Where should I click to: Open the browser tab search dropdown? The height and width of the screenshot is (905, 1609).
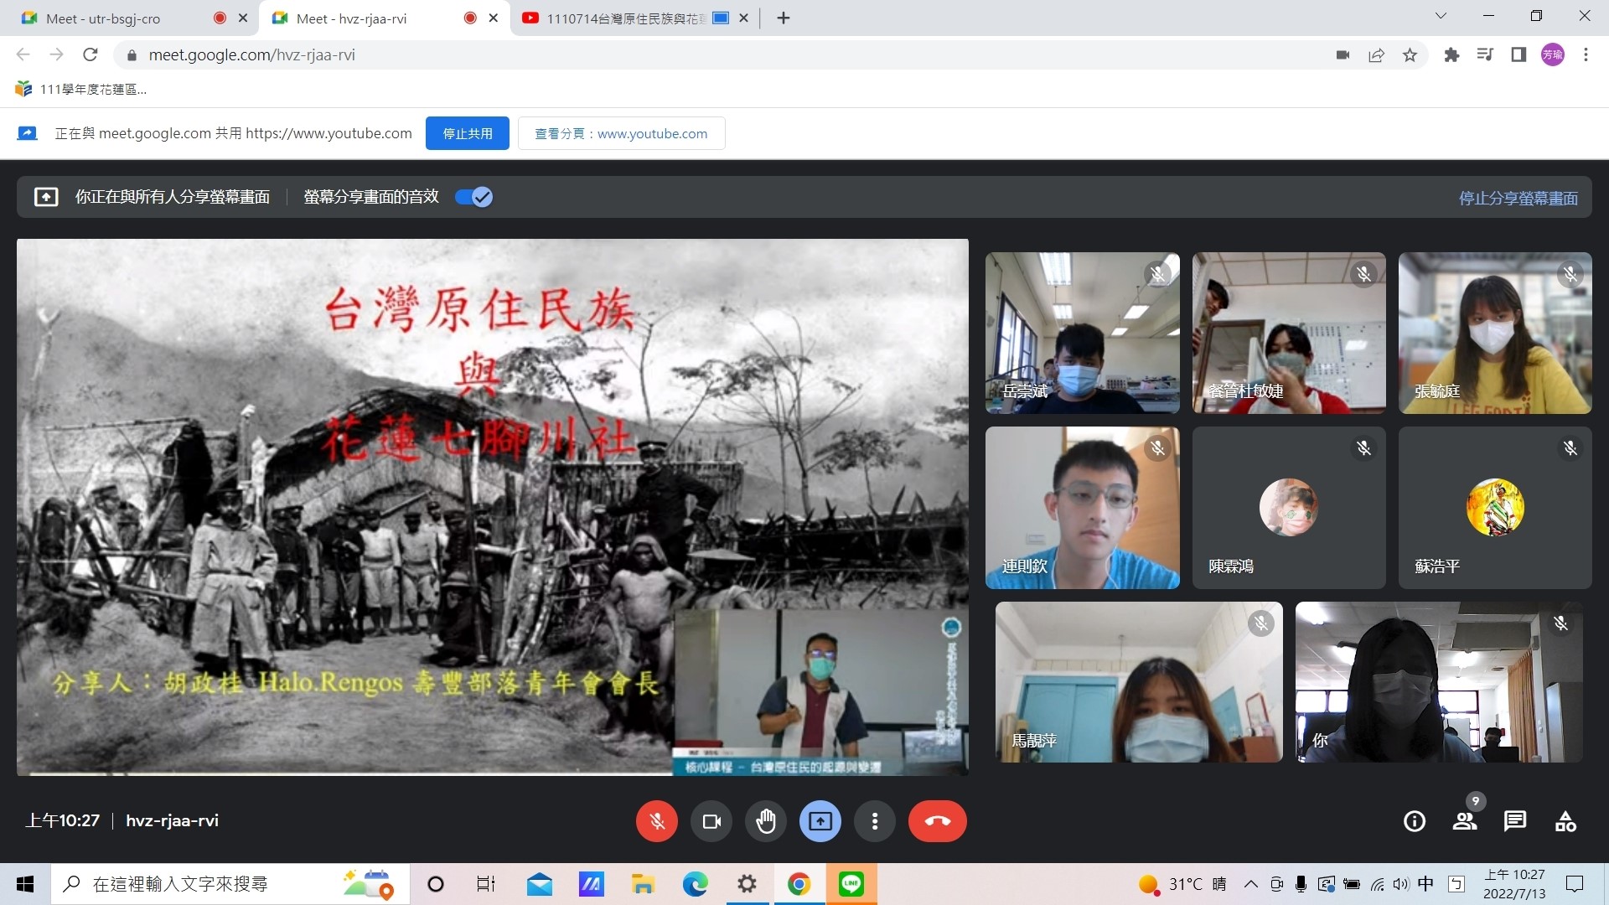coord(1440,15)
